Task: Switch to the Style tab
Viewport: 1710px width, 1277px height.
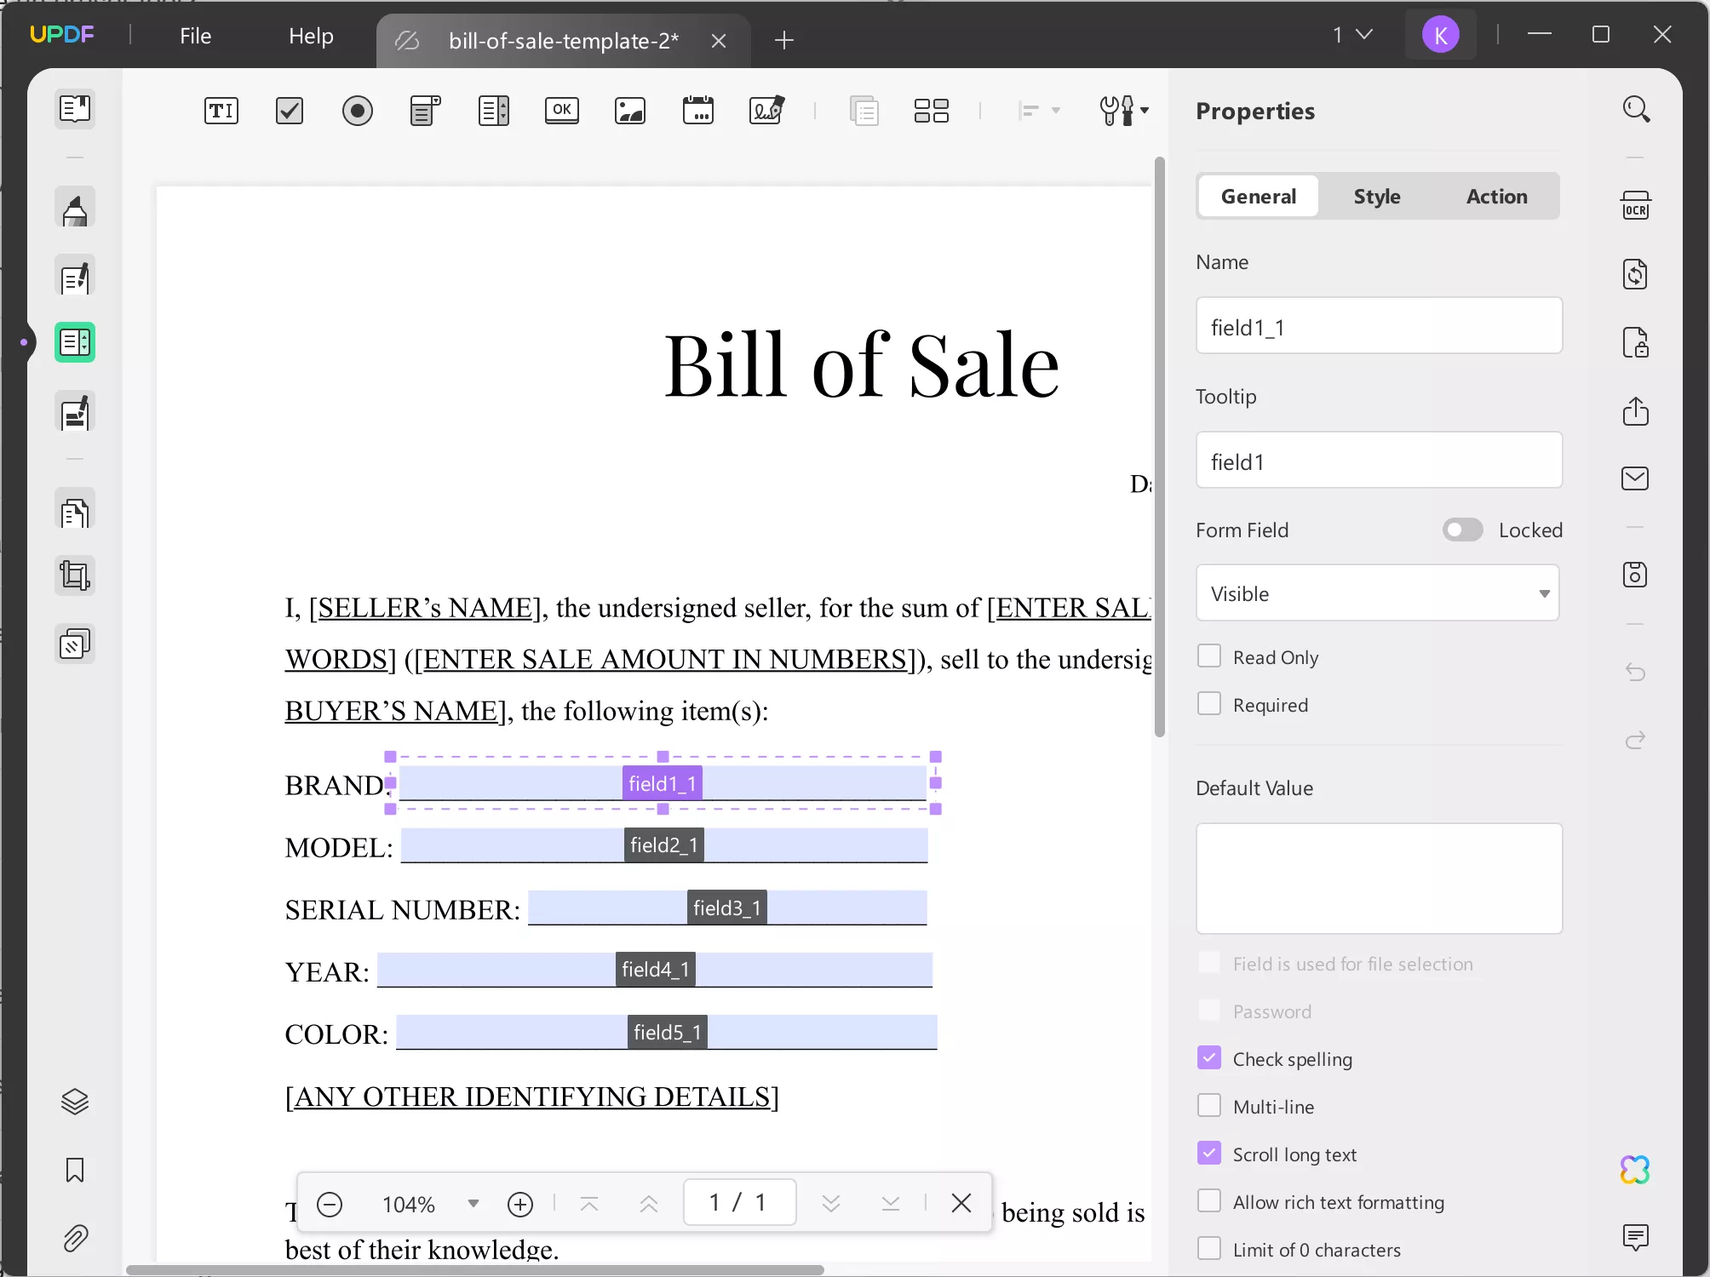Action: (x=1377, y=197)
